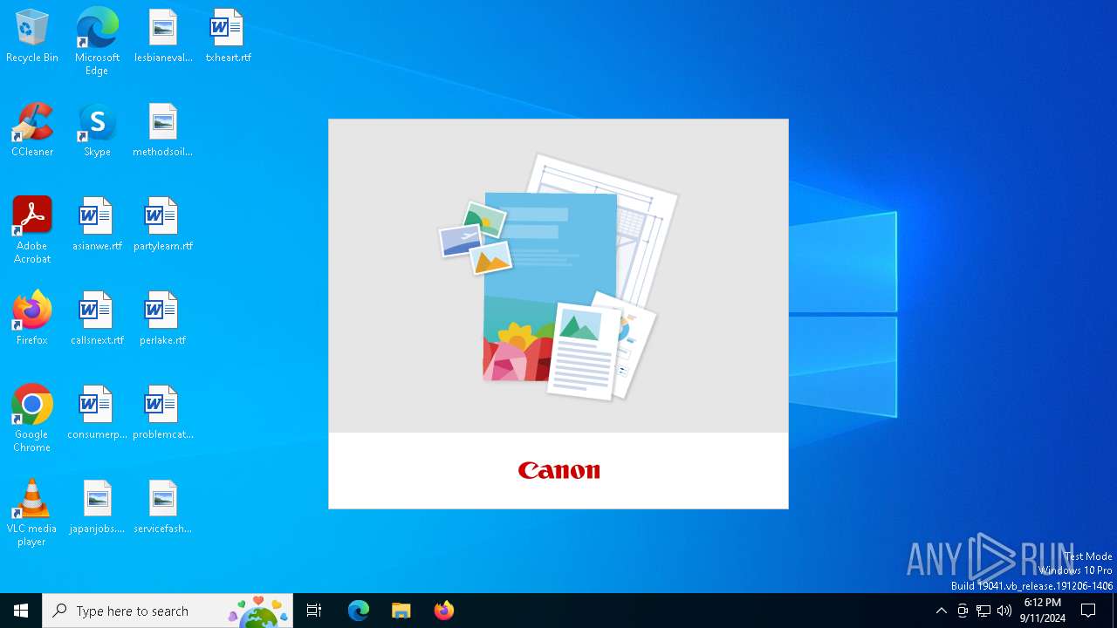Select the callsnext.rtf document icon
The height and width of the screenshot is (628, 1117).
[97, 318]
